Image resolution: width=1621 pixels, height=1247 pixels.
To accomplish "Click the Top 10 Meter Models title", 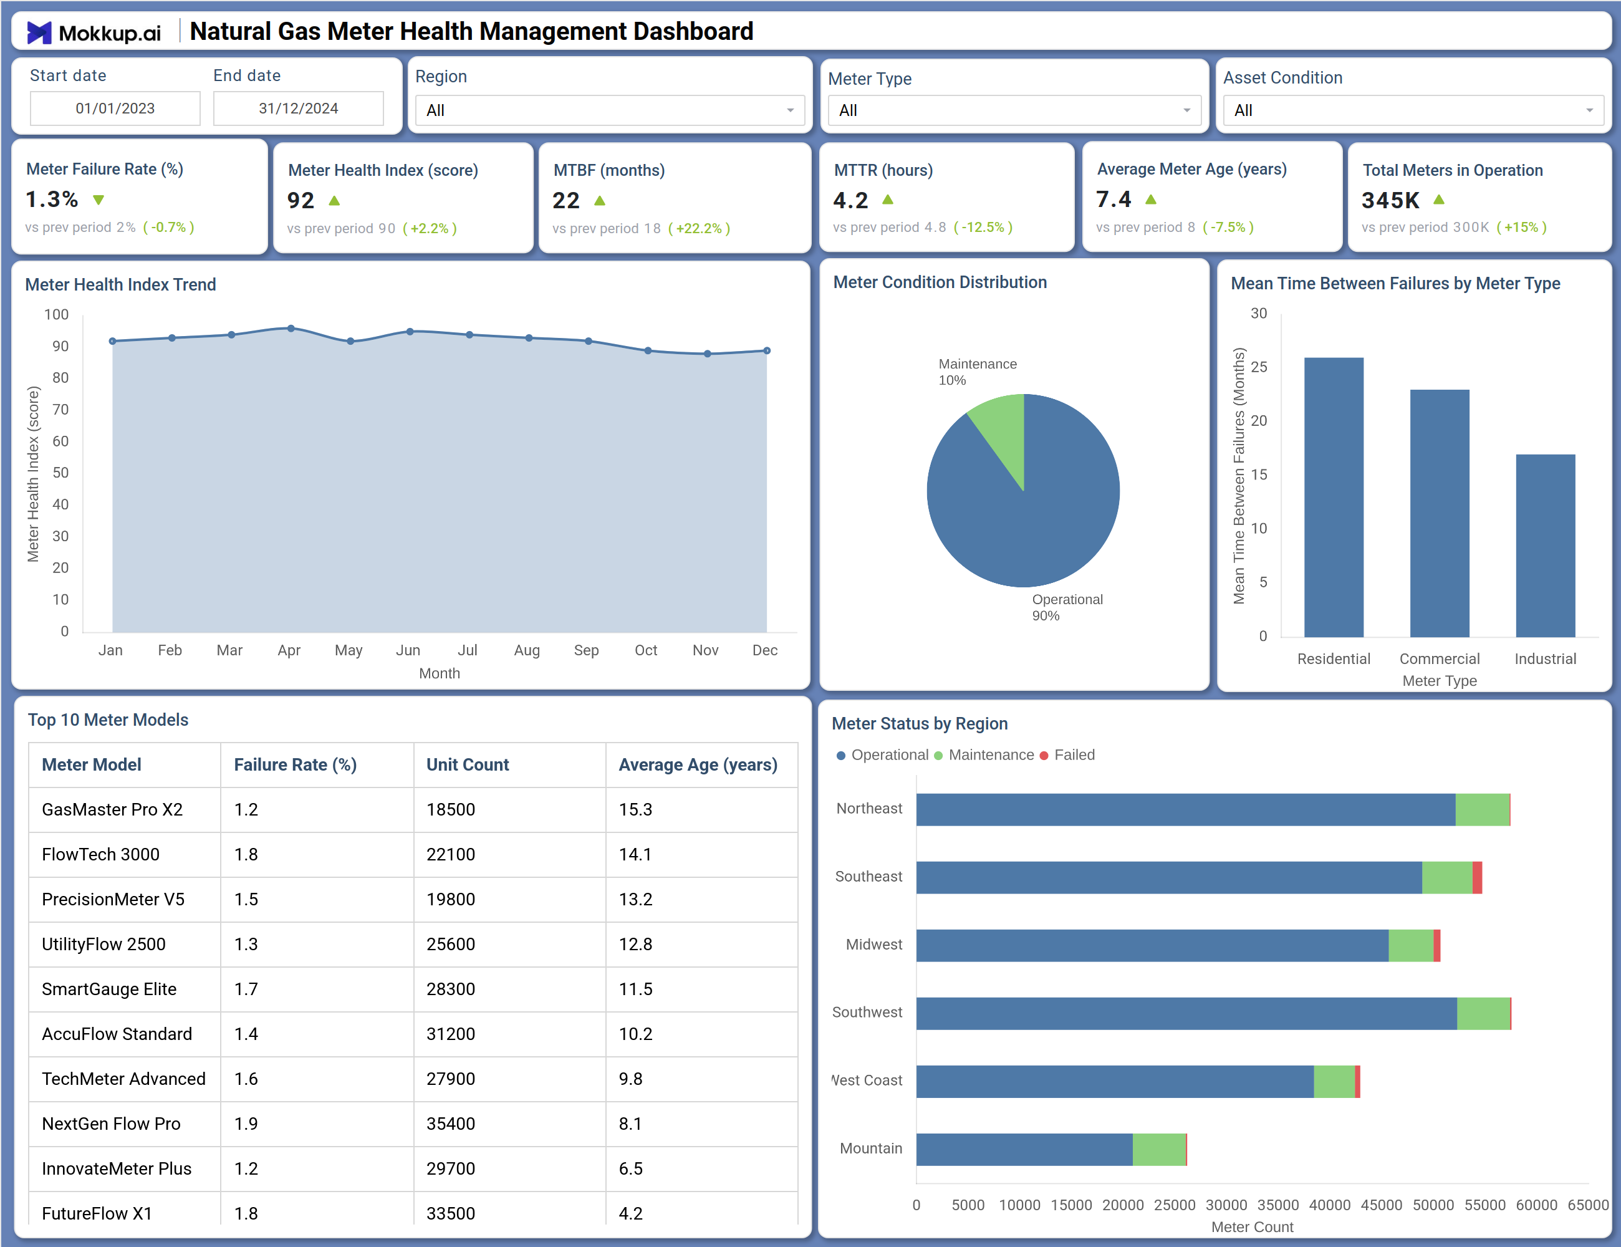I will (108, 720).
